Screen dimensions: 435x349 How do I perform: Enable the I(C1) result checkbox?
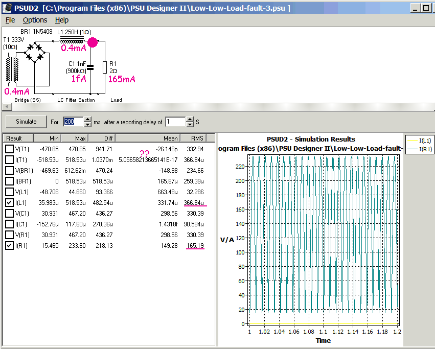tap(9, 224)
